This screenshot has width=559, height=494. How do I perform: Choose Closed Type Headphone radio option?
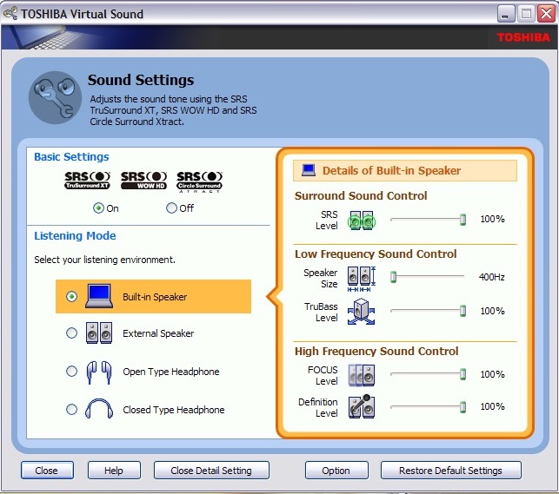coord(71,410)
